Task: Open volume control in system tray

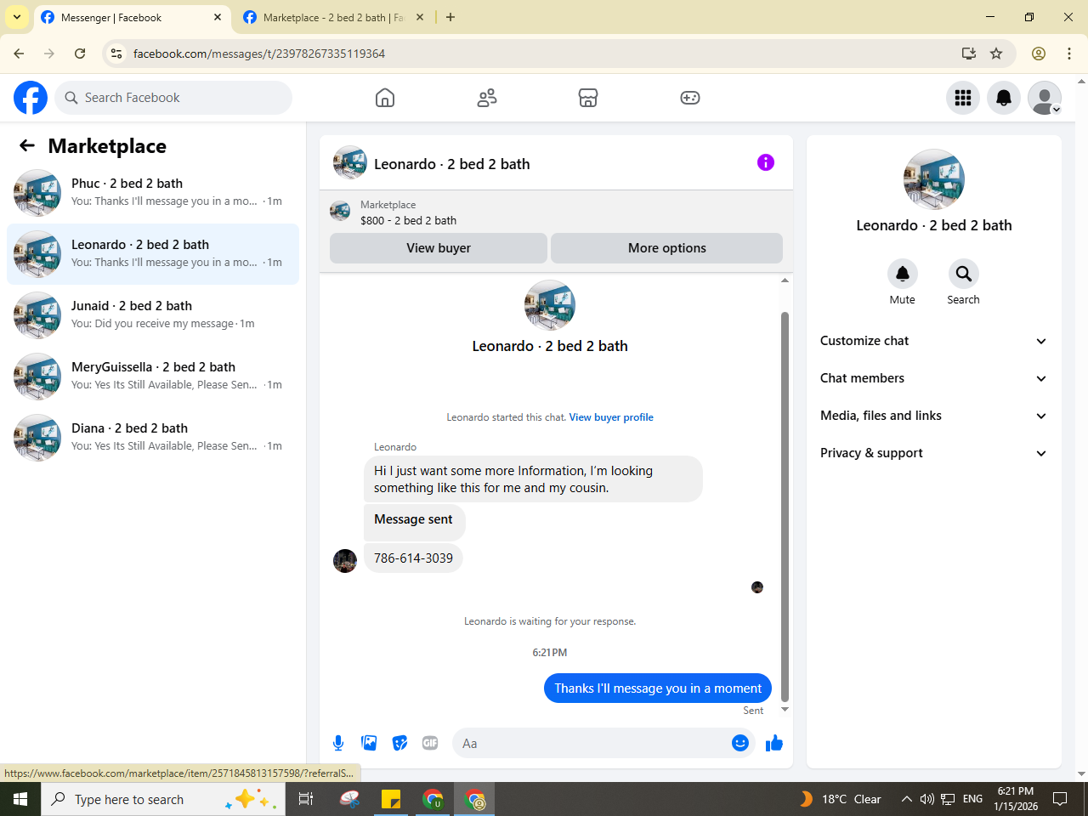Action: click(927, 799)
